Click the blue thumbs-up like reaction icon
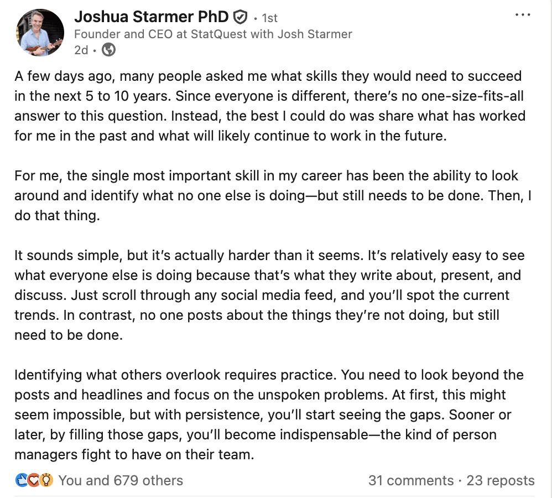The height and width of the screenshot is (498, 552). (x=22, y=480)
